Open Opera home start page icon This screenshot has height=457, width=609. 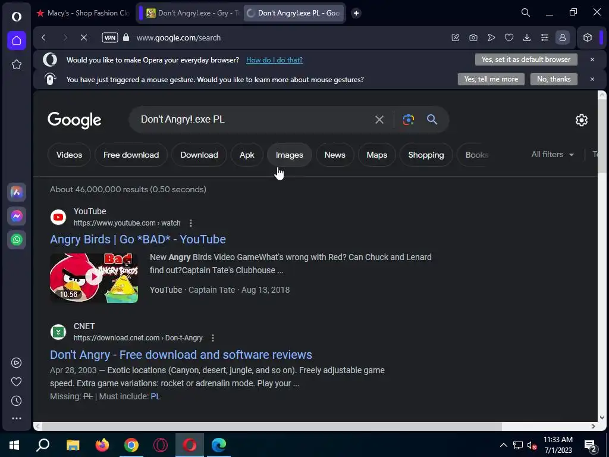click(16, 40)
